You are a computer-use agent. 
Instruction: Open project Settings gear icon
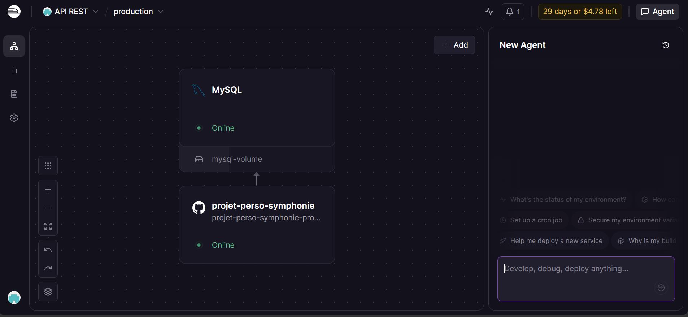point(14,118)
